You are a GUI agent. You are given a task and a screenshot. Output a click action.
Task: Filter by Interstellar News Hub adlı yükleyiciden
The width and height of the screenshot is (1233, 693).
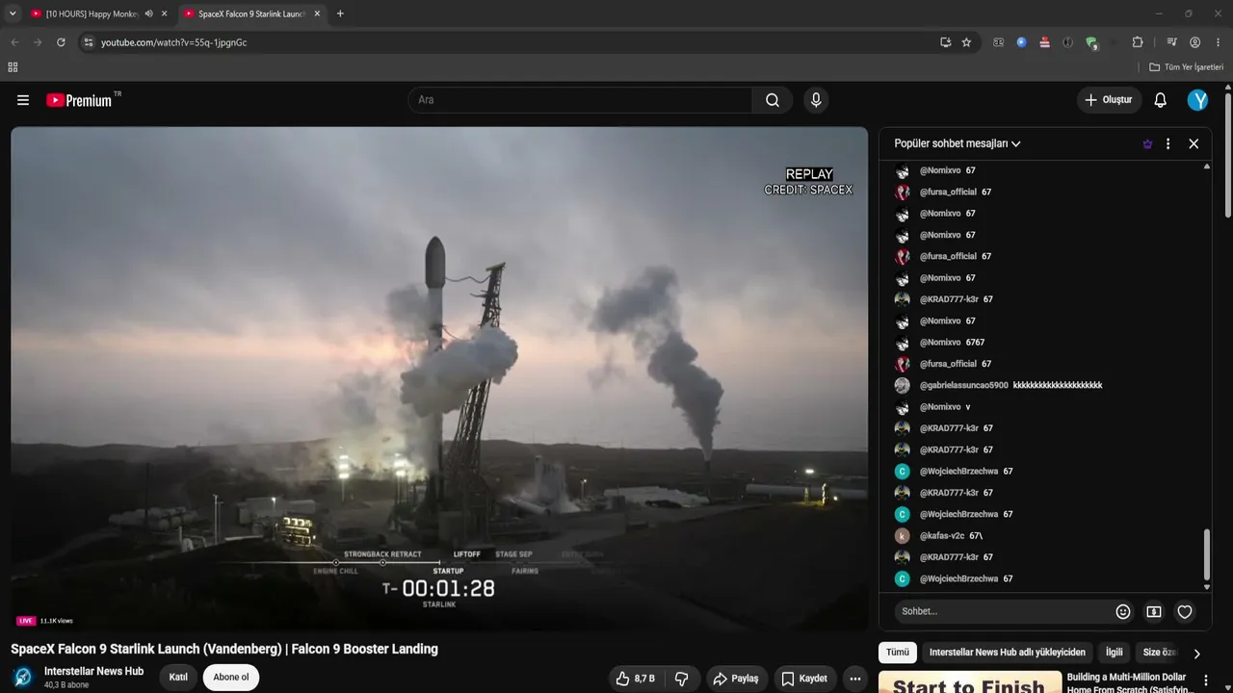click(1008, 653)
